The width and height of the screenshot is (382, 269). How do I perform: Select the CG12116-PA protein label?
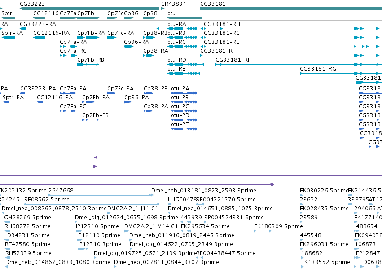click(x=55, y=98)
